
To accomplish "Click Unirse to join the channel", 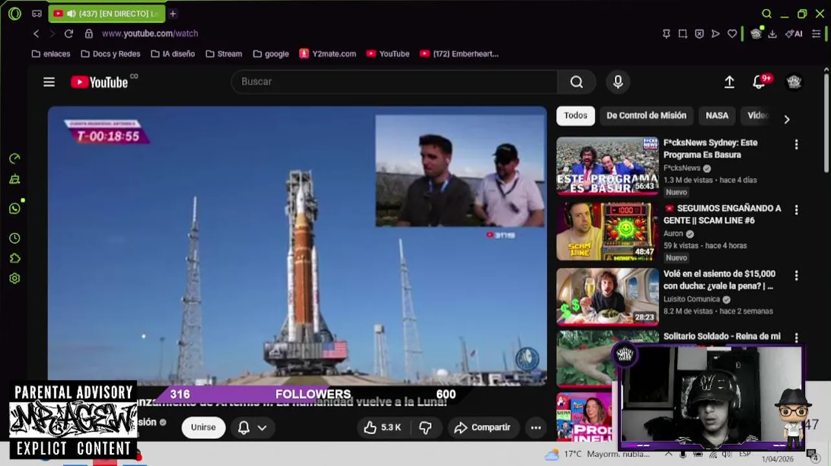I will coord(203,427).
